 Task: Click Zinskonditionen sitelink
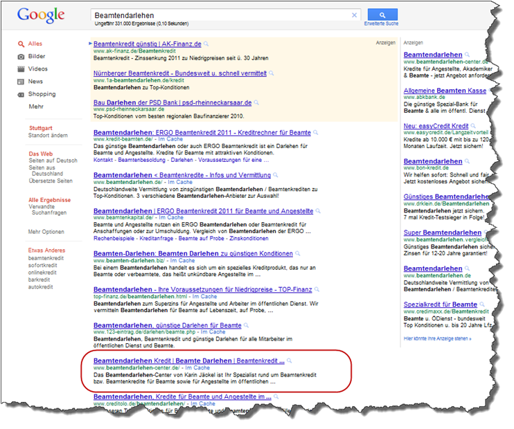coord(249,239)
